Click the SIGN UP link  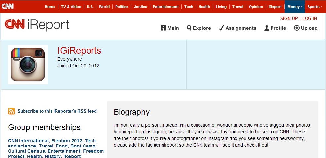click(289, 18)
